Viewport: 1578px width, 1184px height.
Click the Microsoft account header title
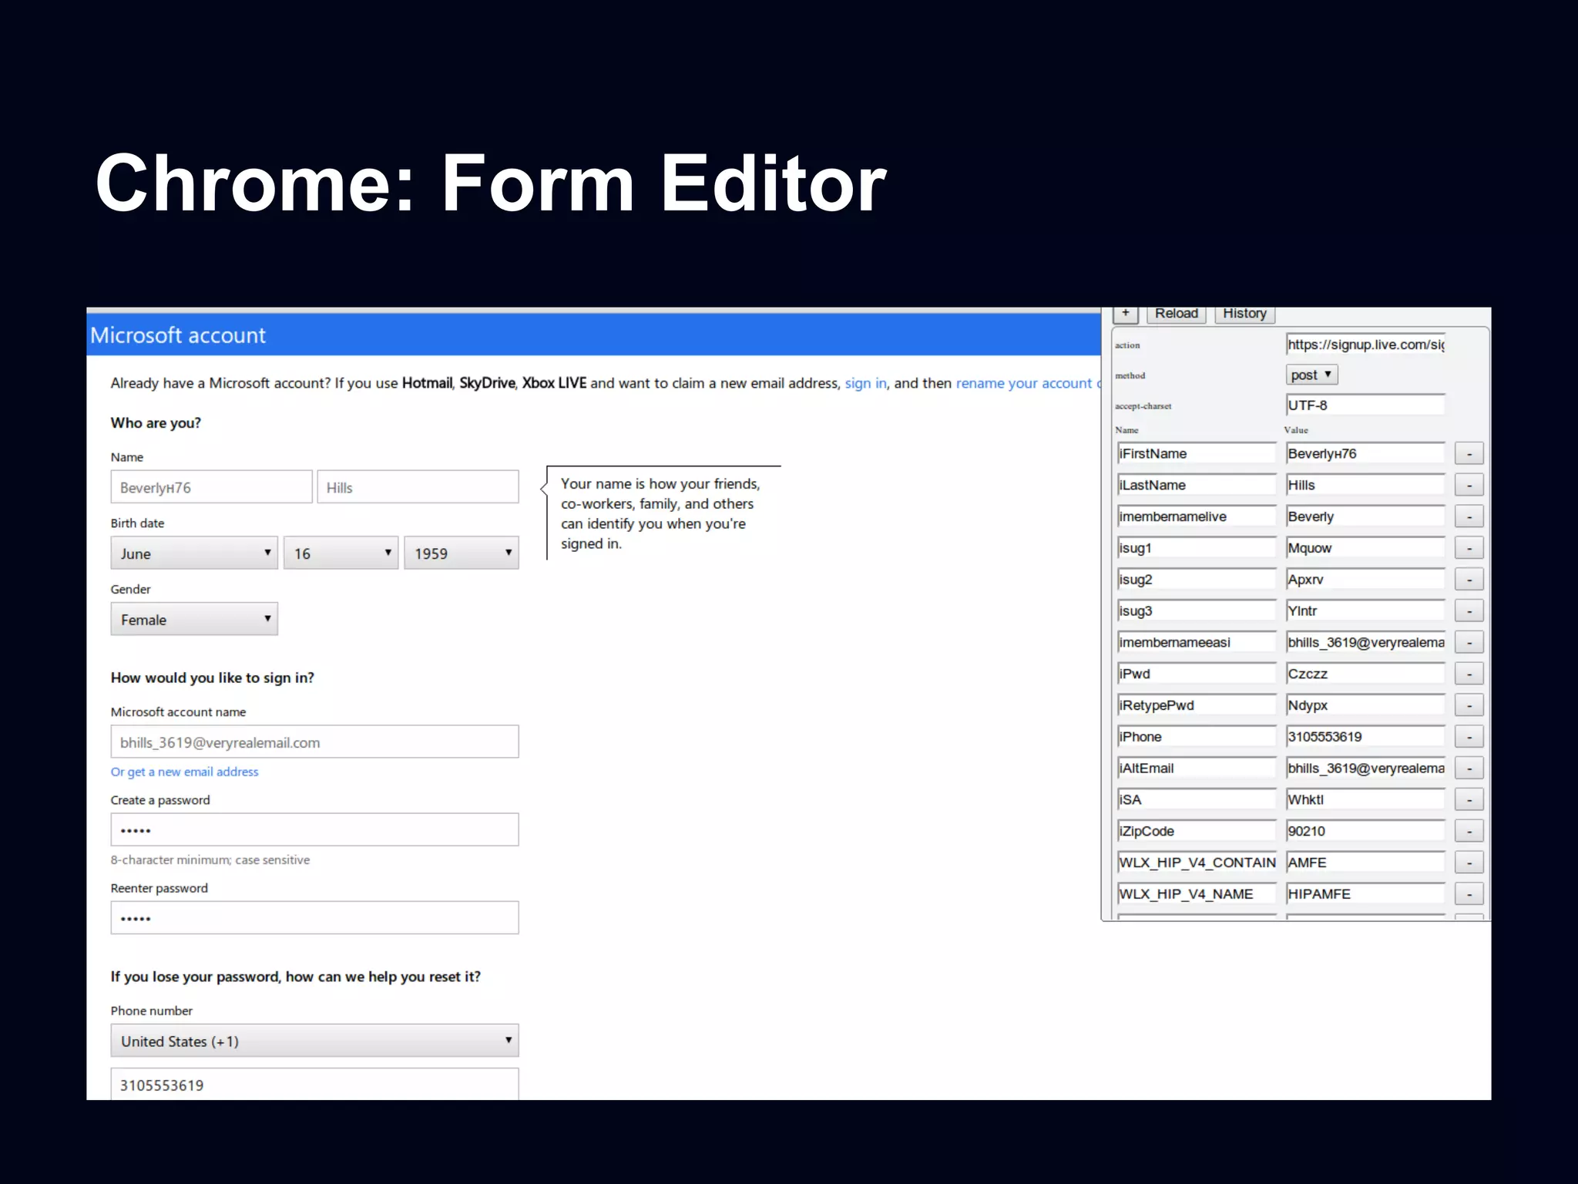pos(178,335)
